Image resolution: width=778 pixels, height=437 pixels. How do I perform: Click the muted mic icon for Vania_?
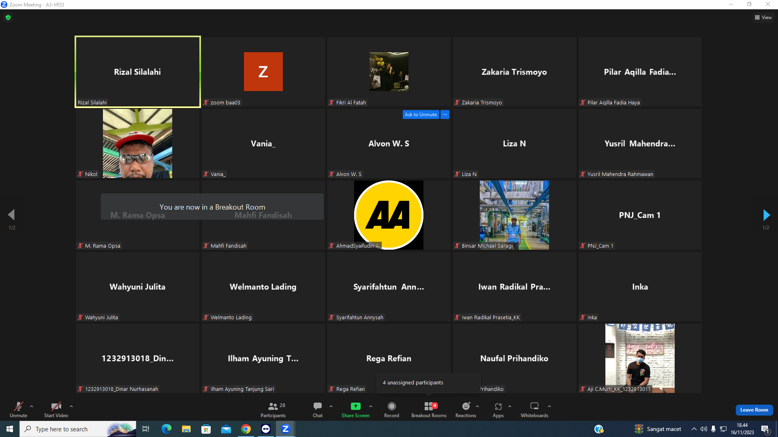click(x=206, y=174)
